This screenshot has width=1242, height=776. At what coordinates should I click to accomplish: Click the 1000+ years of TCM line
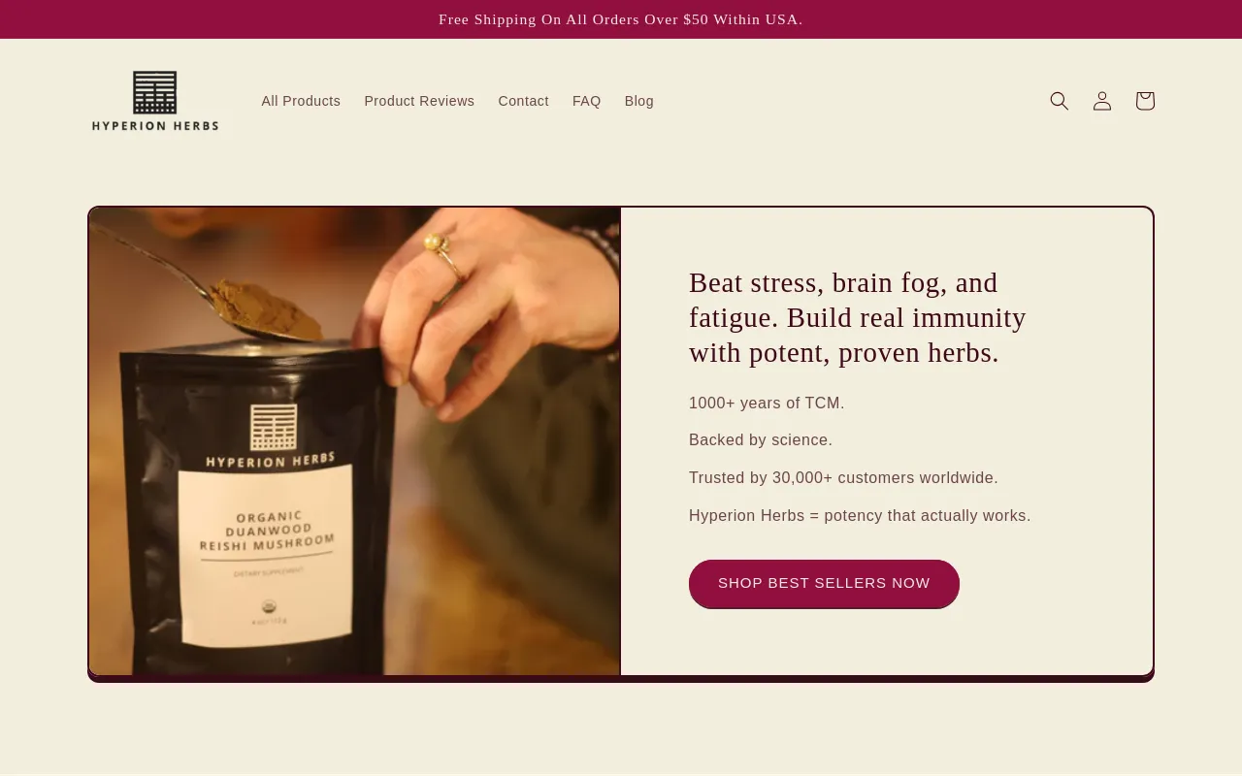pos(767,404)
